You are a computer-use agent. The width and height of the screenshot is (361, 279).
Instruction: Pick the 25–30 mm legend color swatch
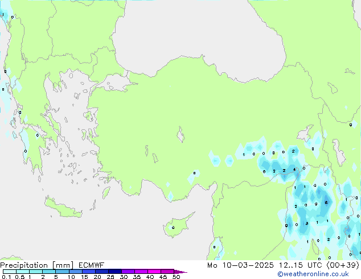click(115, 272)
